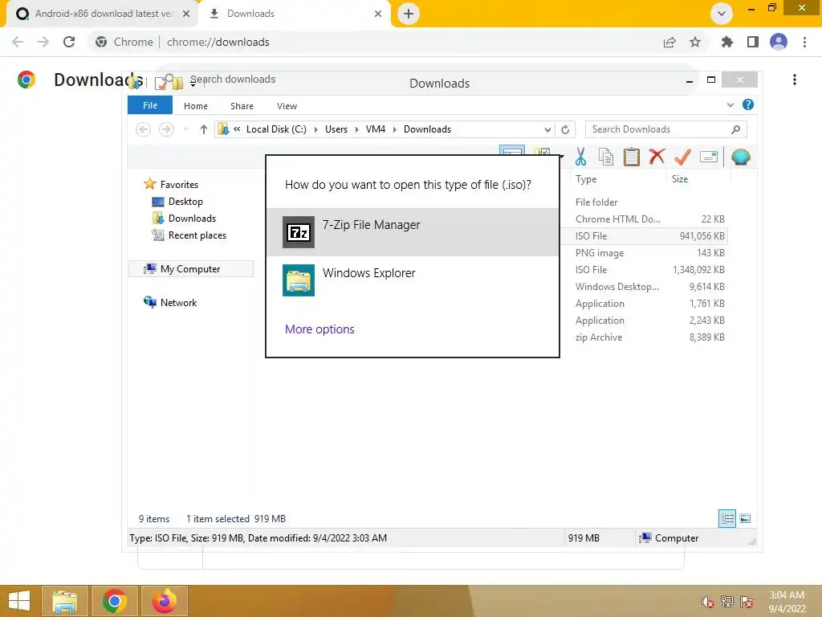Image resolution: width=822 pixels, height=617 pixels.
Task: Choose Windows Explorer to open the ISO
Action: click(x=413, y=280)
